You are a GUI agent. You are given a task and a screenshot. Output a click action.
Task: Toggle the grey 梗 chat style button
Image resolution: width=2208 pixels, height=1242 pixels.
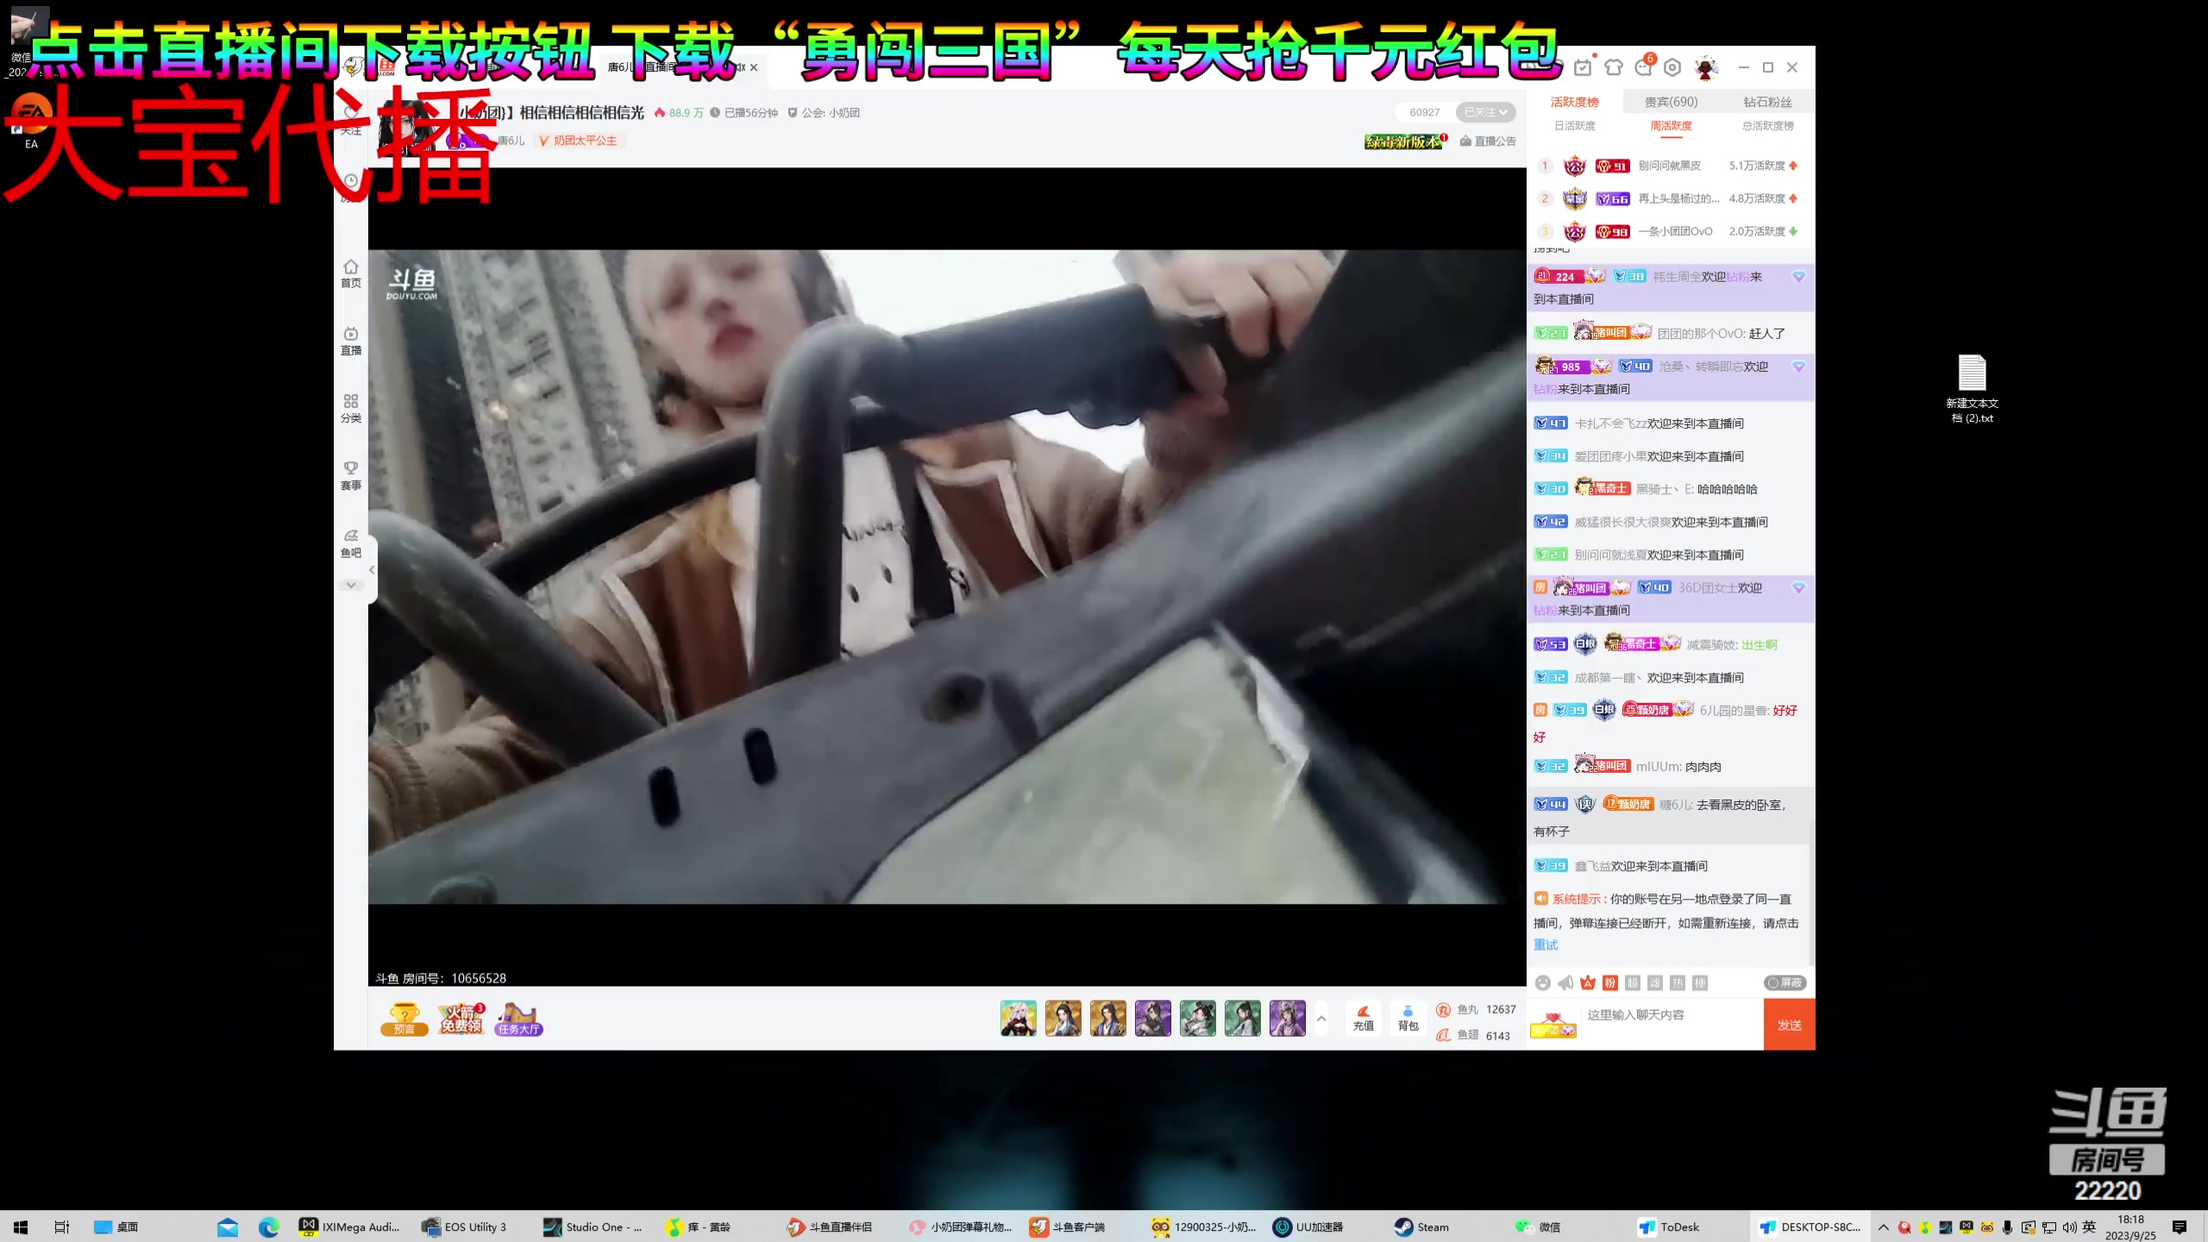pos(1700,982)
